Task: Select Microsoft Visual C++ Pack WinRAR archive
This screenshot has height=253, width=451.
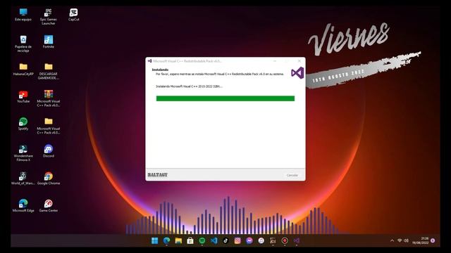Action: click(49, 98)
